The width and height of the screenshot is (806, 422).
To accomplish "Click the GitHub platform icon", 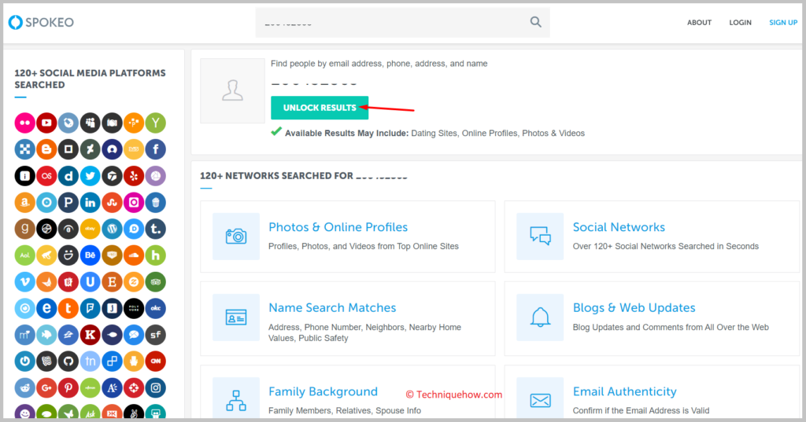I will point(68,361).
